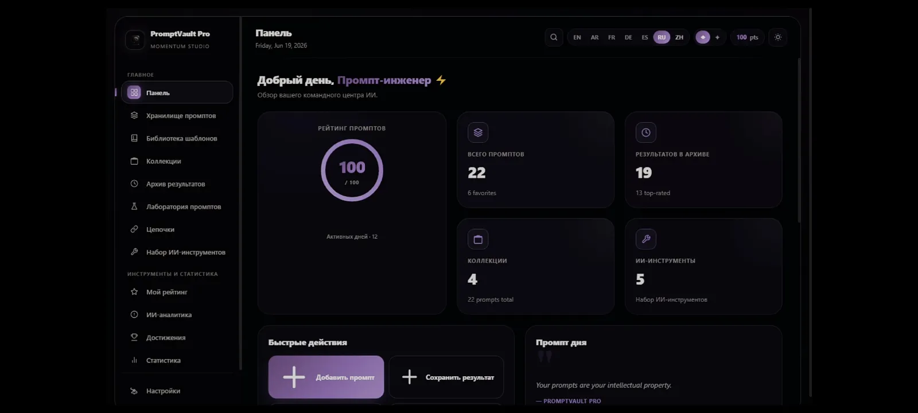Switch language to DE
Viewport: 918px width, 413px height.
pyautogui.click(x=628, y=37)
